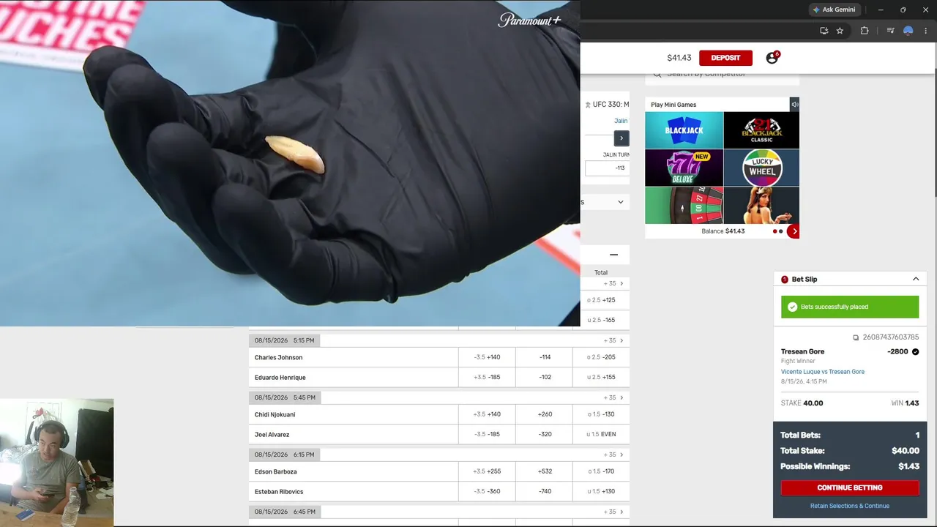The width and height of the screenshot is (937, 527).
Task: Mute the Mini Games sound icon
Action: click(x=794, y=105)
